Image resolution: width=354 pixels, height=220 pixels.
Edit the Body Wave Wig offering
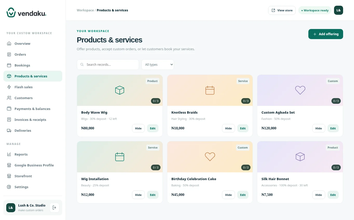point(153,128)
